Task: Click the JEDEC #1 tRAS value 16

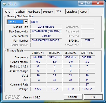Action: point(38,75)
